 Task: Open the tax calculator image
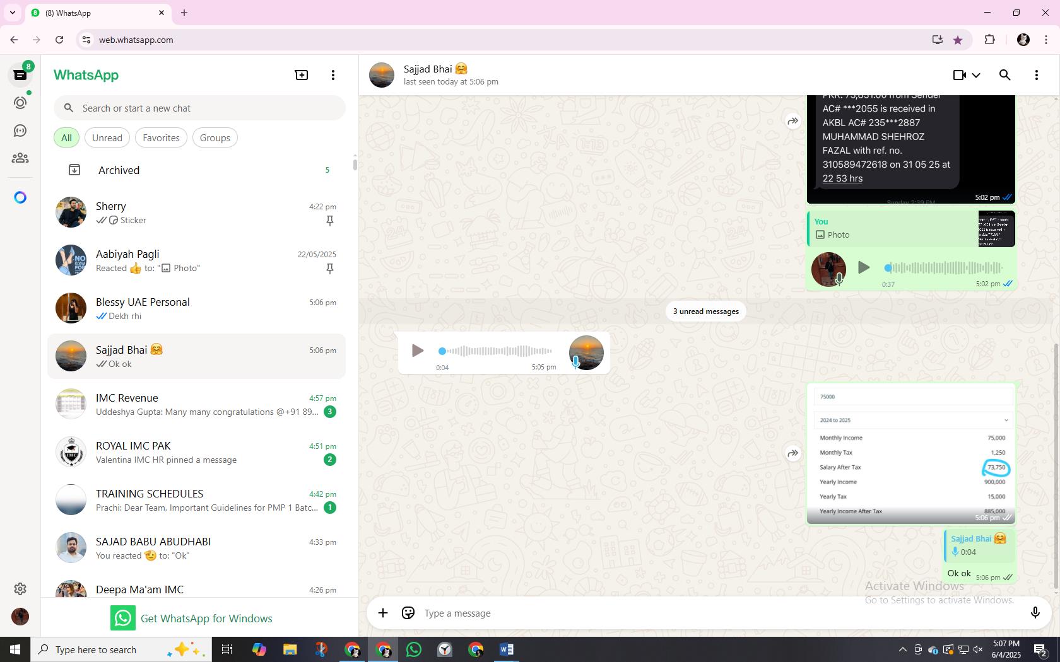coord(911,453)
